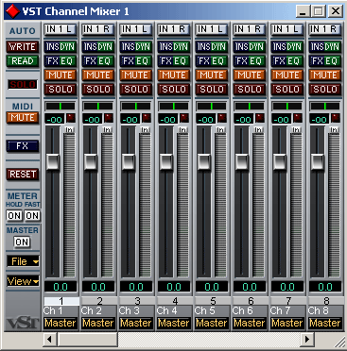This screenshot has height=351, width=347.
Task: Click the scroll left arrow
Action: (49, 339)
